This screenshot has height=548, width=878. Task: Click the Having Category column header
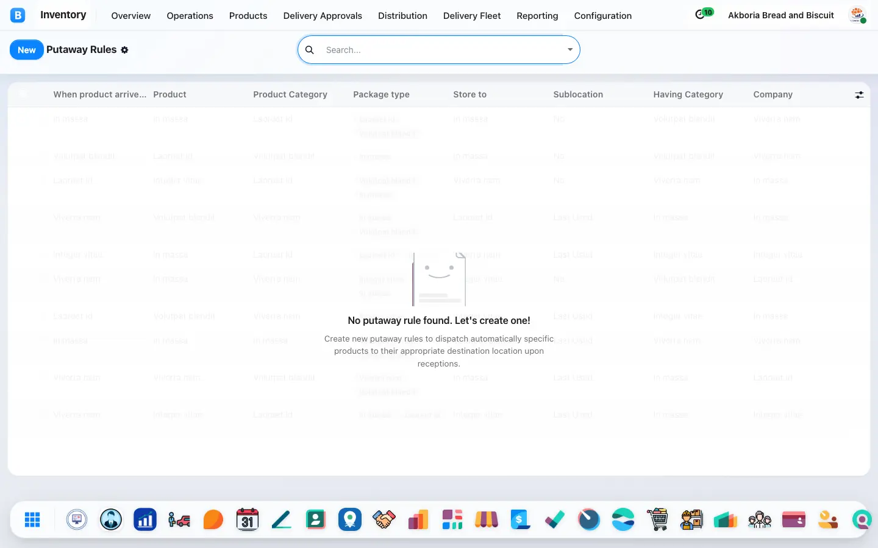coord(688,94)
